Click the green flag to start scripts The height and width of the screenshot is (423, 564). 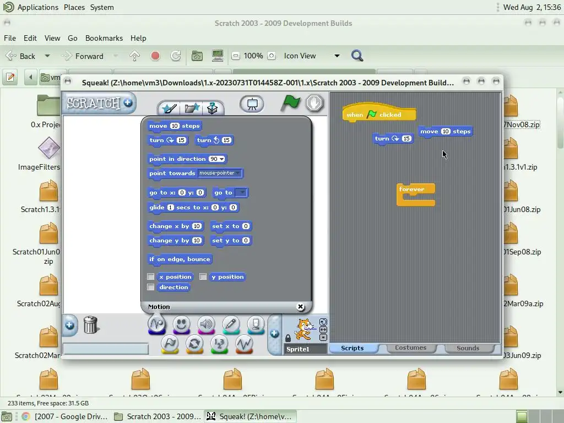coord(290,103)
